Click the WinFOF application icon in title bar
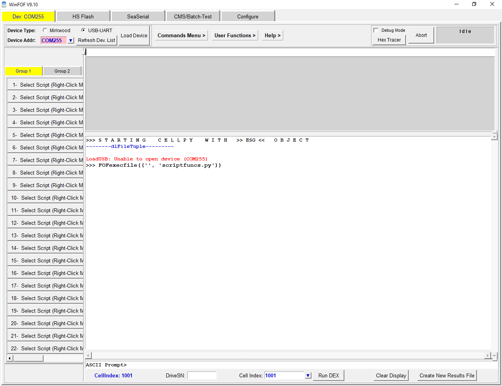 point(4,4)
